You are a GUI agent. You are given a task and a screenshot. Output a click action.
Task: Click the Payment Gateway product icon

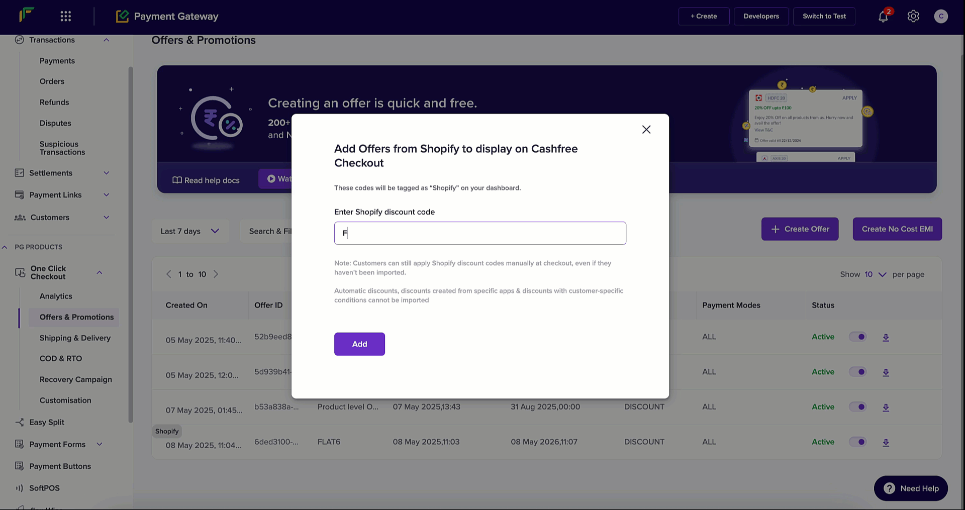[122, 16]
